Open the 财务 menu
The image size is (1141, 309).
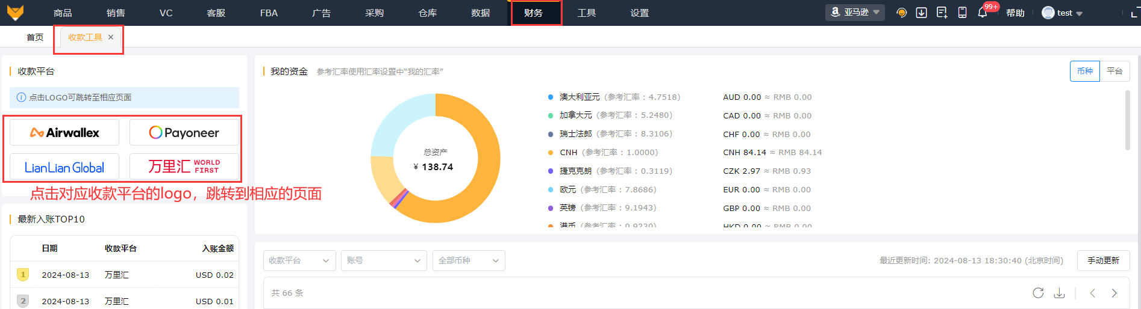pyautogui.click(x=534, y=13)
